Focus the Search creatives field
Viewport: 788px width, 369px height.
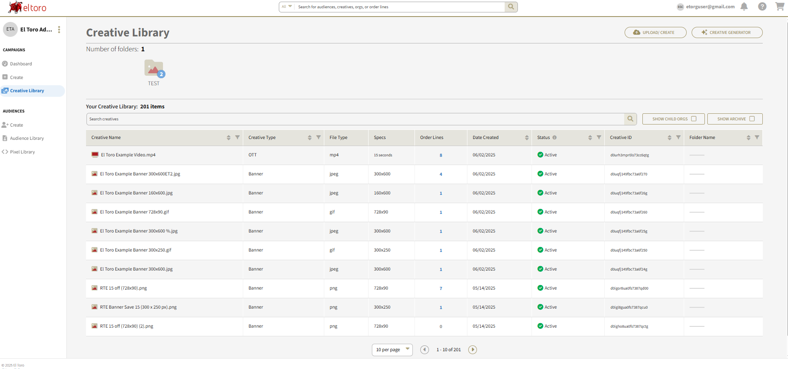point(355,119)
